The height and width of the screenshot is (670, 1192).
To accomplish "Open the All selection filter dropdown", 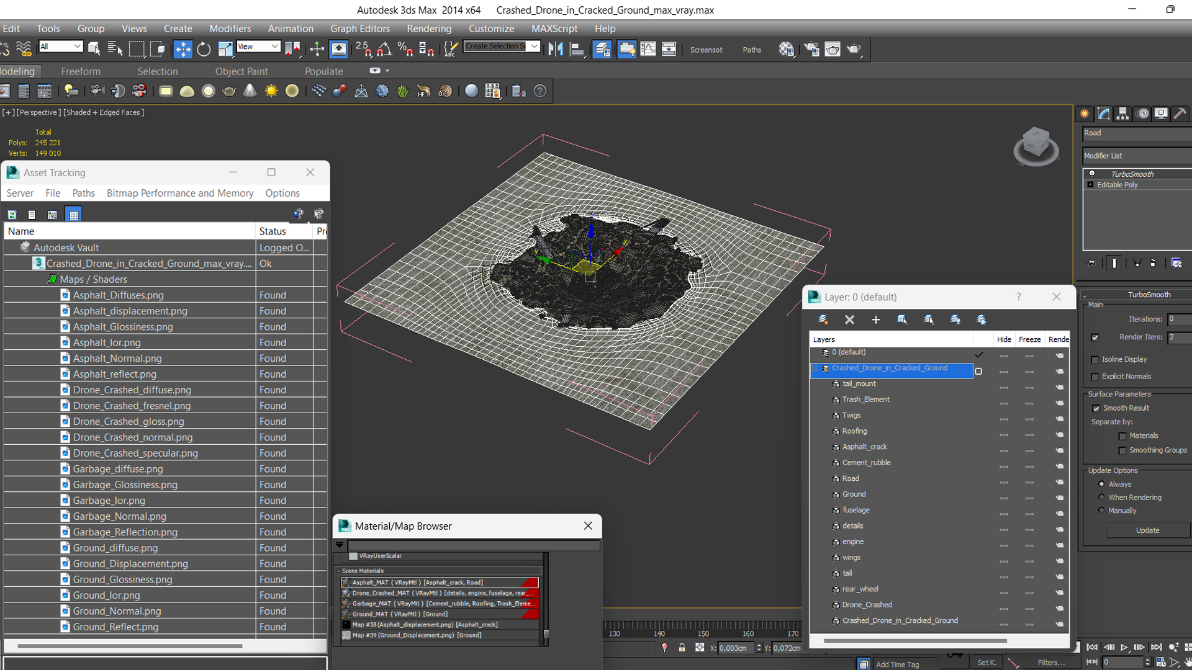I will [60, 47].
